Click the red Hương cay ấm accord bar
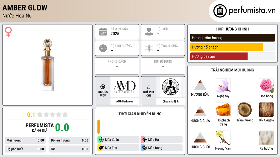Viewport: 280px width, 157px height. click(x=219, y=56)
